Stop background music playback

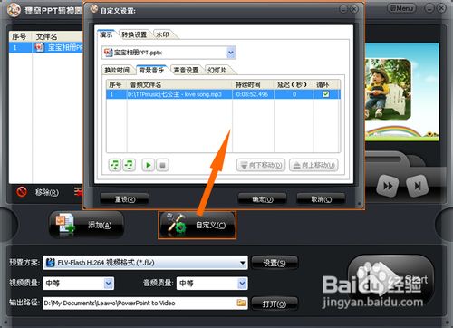(x=162, y=165)
